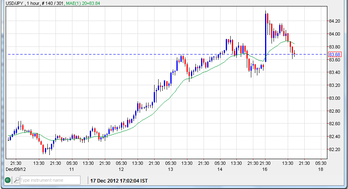The width and height of the screenshot is (348, 189).
Task: Click the magnifier search icon
Action: 17,180
